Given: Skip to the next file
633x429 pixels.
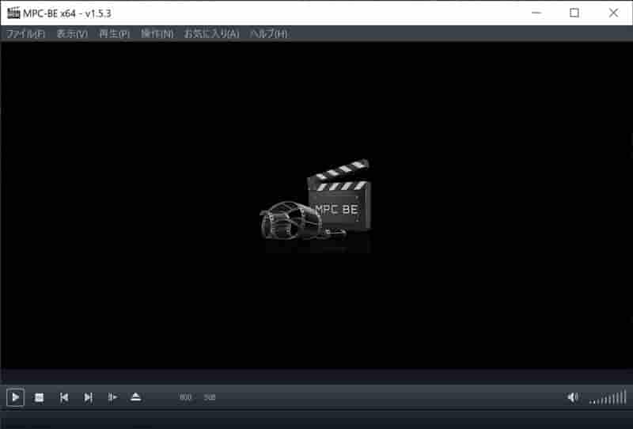Looking at the screenshot, I should point(88,397).
